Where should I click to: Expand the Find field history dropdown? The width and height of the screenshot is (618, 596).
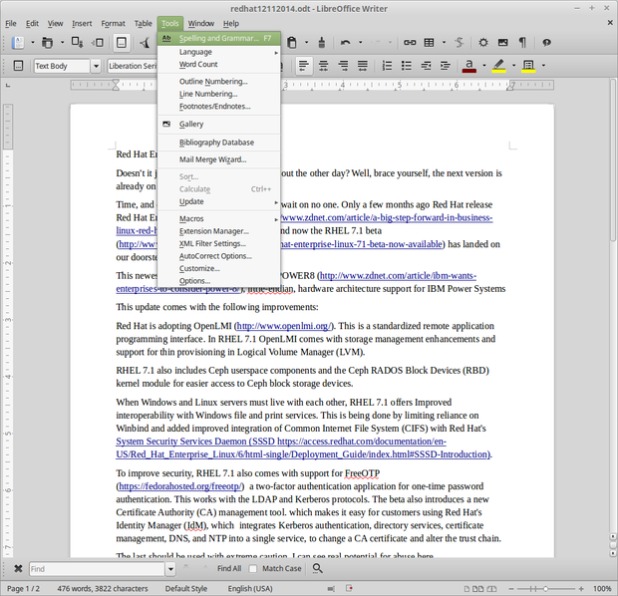(170, 568)
